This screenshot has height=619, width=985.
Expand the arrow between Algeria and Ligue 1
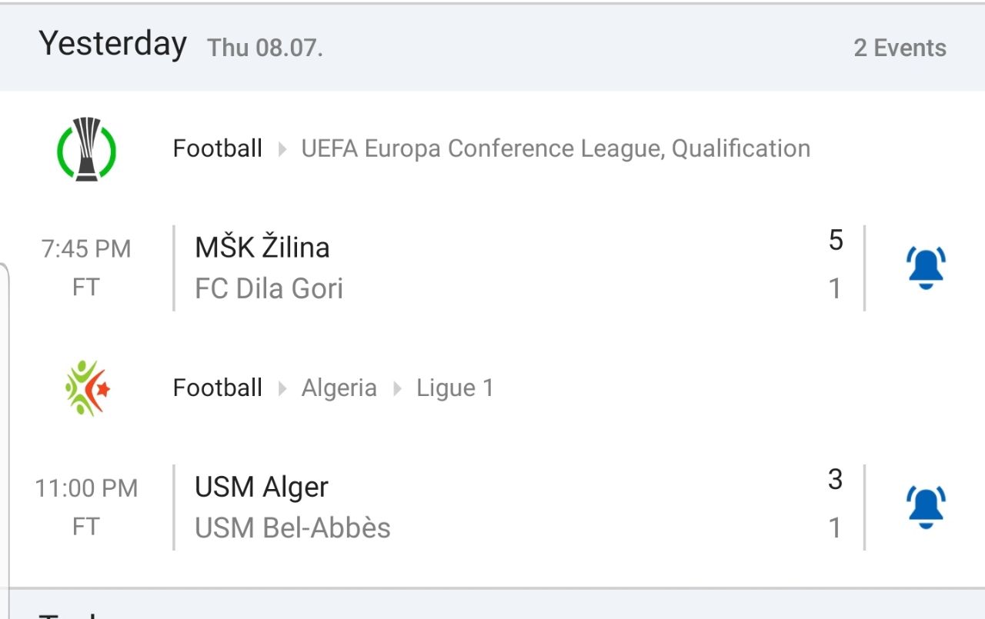(x=397, y=388)
